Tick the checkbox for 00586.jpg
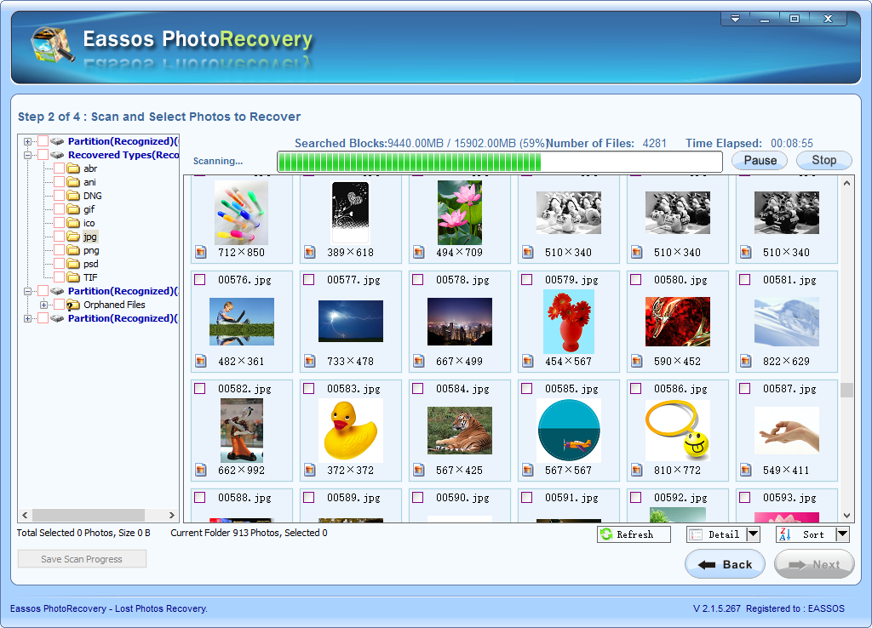This screenshot has height=628, width=872. point(635,389)
